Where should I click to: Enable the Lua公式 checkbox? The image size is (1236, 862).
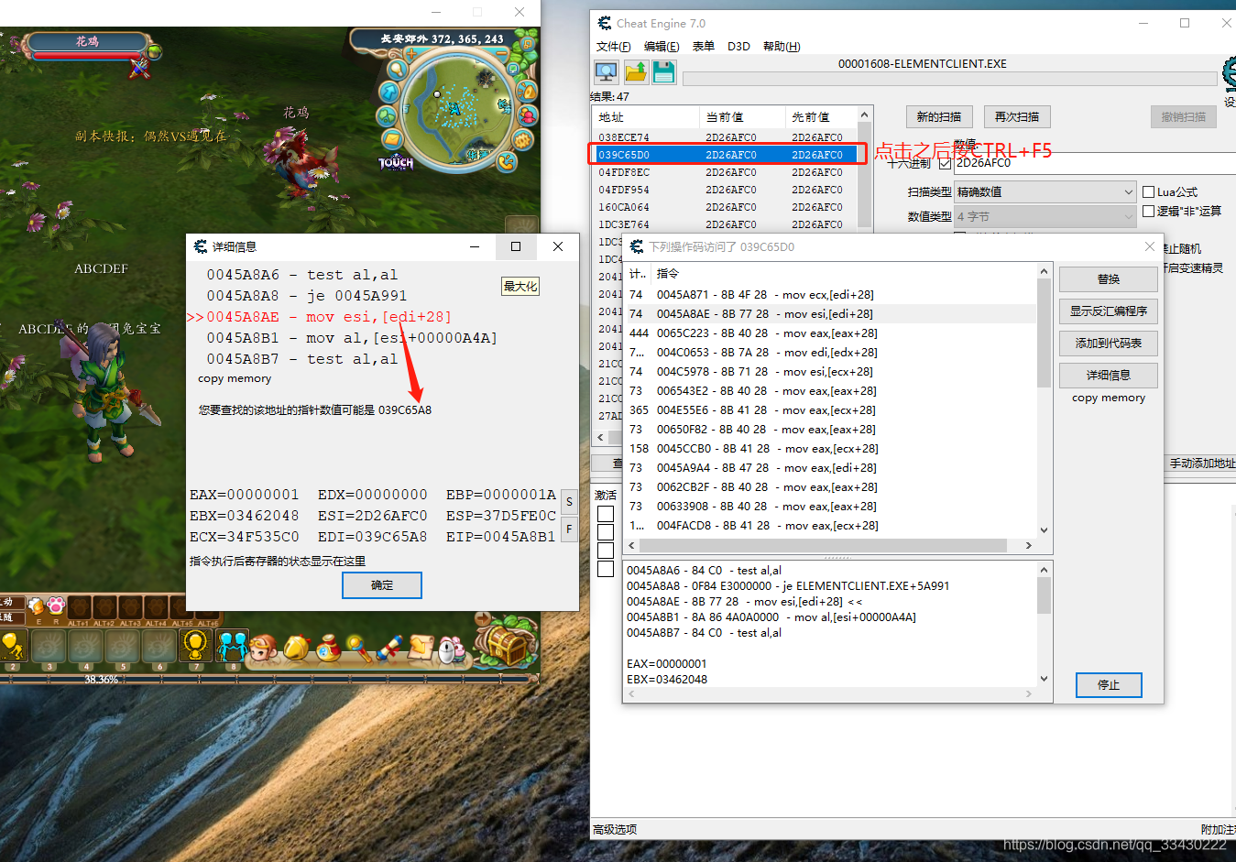point(1148,192)
